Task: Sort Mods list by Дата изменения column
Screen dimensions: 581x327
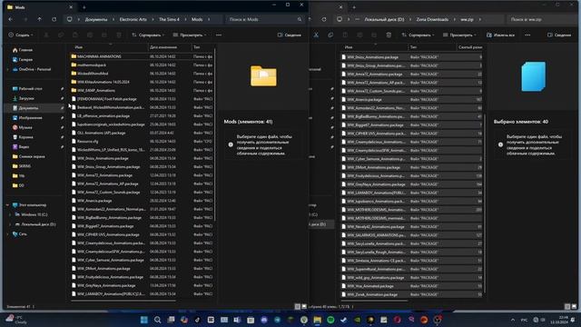Action: coord(163,47)
